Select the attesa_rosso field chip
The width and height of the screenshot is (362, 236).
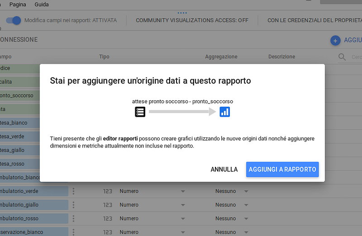coord(20,164)
